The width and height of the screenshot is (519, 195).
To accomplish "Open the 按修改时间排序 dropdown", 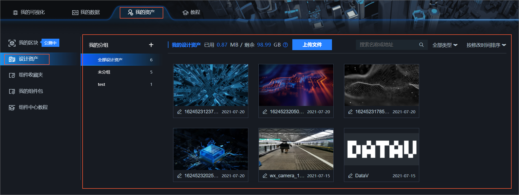I will pos(486,45).
